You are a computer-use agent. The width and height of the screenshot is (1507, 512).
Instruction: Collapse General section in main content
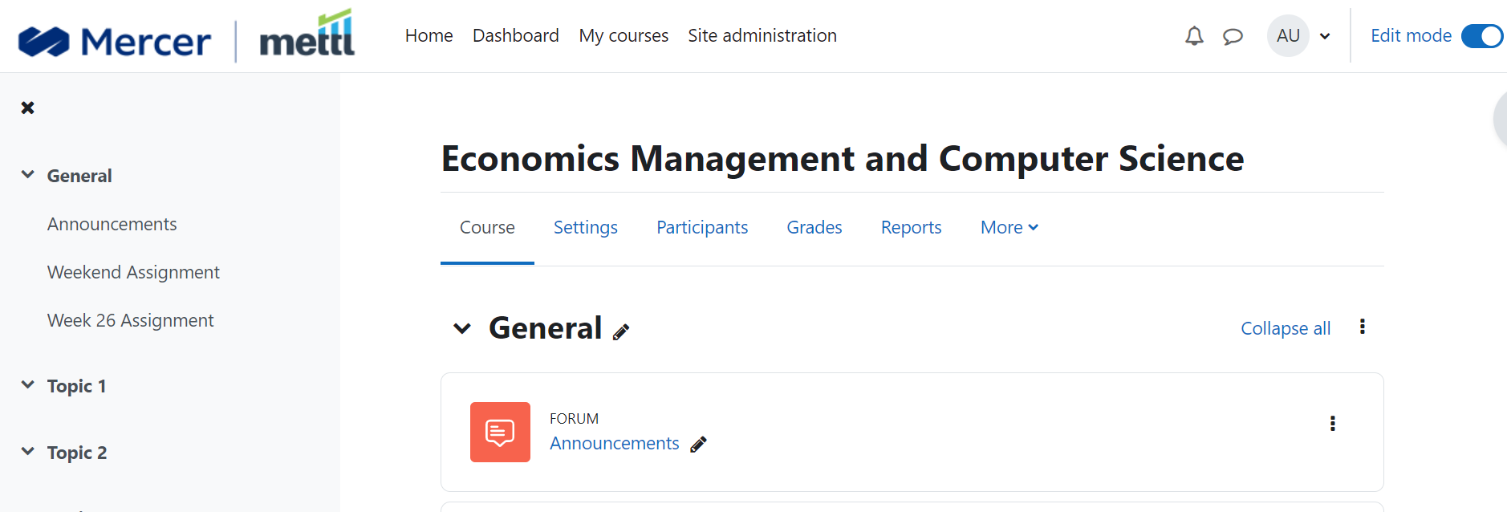pyautogui.click(x=462, y=328)
